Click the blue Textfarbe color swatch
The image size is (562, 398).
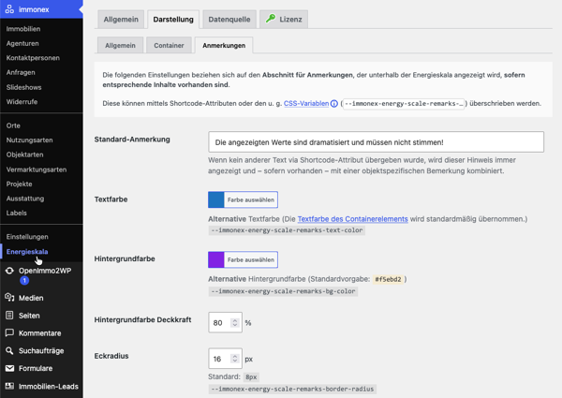tap(216, 199)
